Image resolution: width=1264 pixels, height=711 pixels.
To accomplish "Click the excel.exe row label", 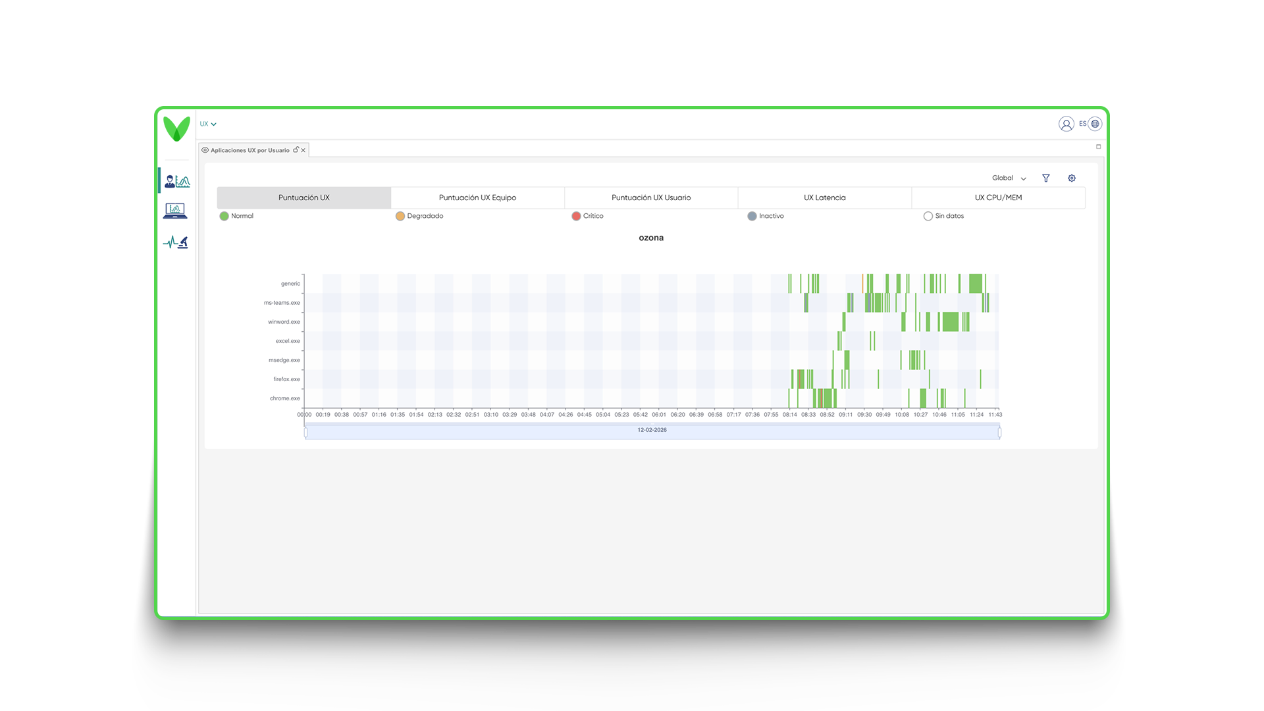I will (288, 341).
